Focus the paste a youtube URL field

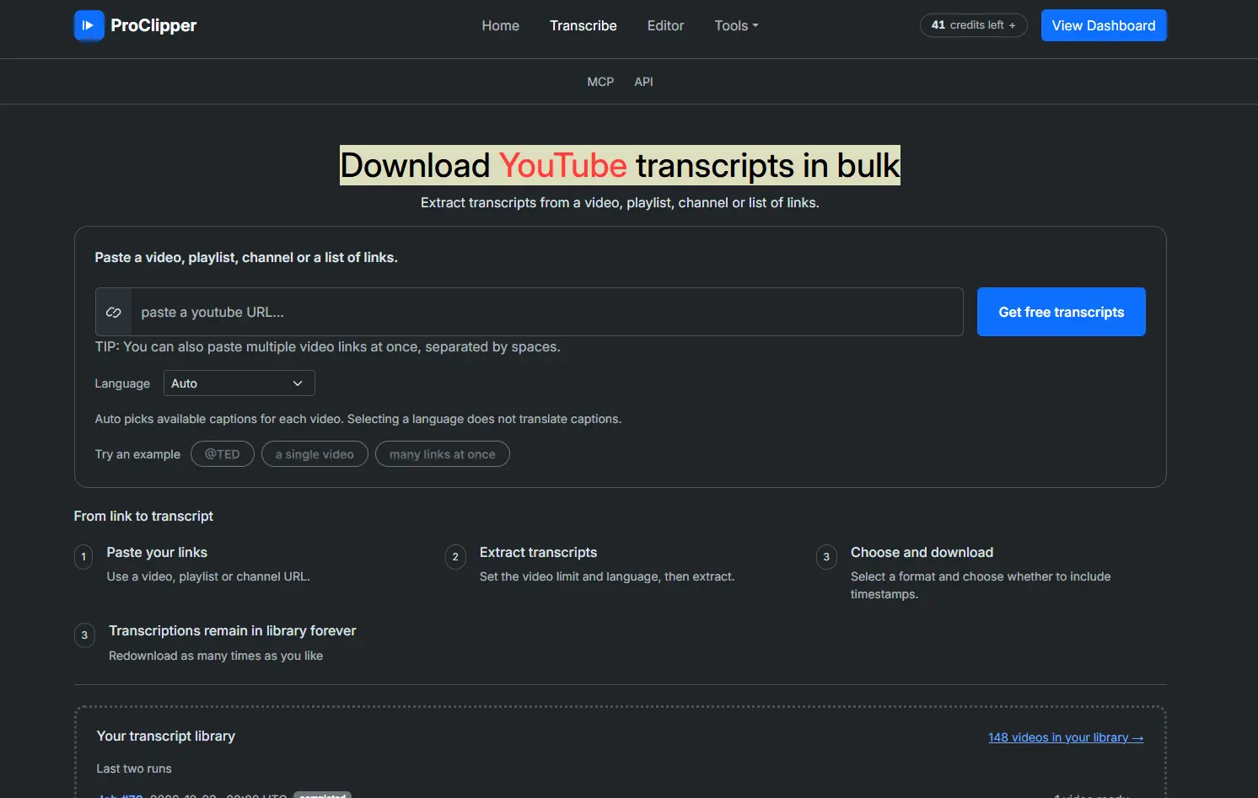(546, 312)
